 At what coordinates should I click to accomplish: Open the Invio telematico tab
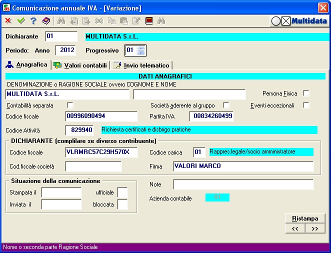(141, 65)
